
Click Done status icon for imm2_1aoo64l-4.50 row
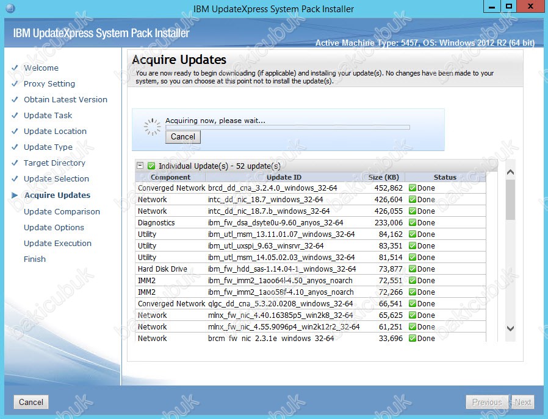pos(413,280)
